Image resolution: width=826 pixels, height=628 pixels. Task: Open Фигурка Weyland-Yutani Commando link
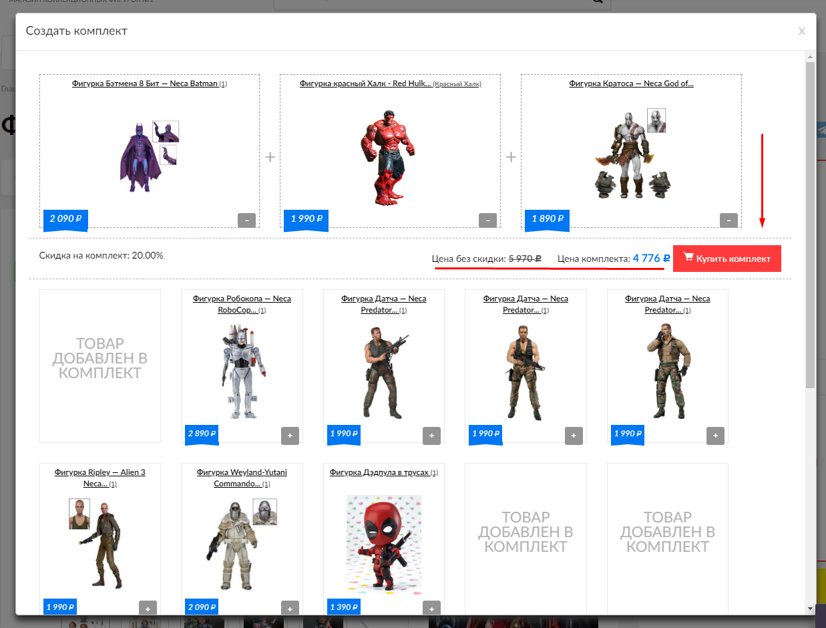(242, 478)
